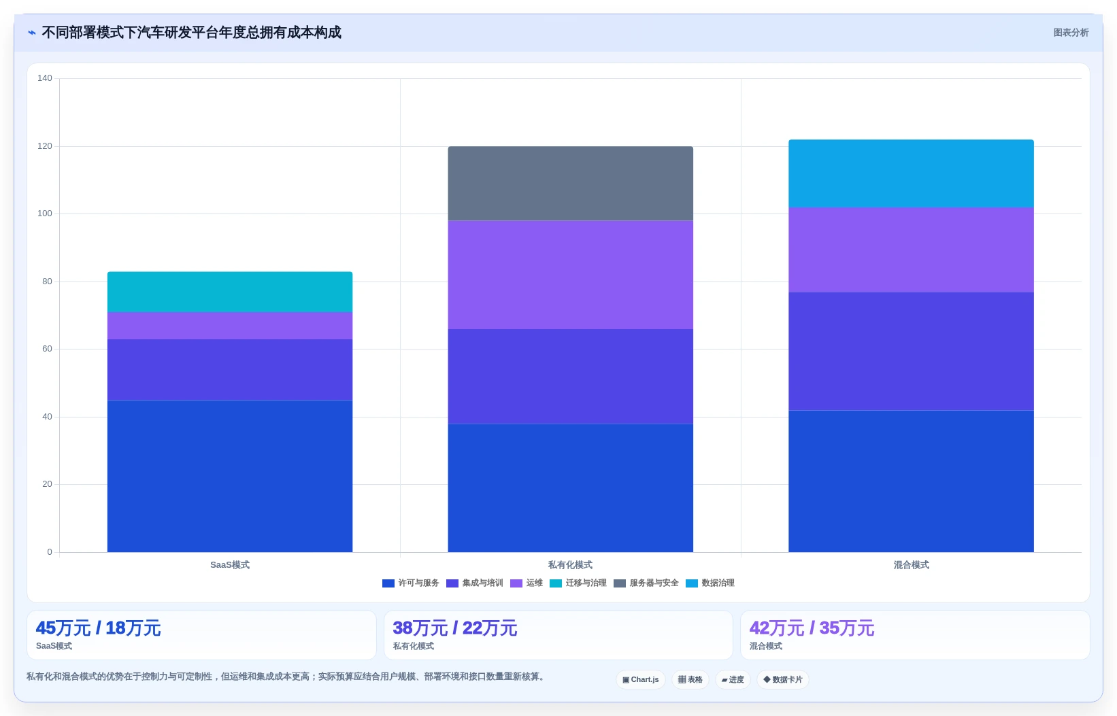
Task: Click SaaS模式 bar's teal 迁移与治理 segment
Action: click(x=230, y=292)
